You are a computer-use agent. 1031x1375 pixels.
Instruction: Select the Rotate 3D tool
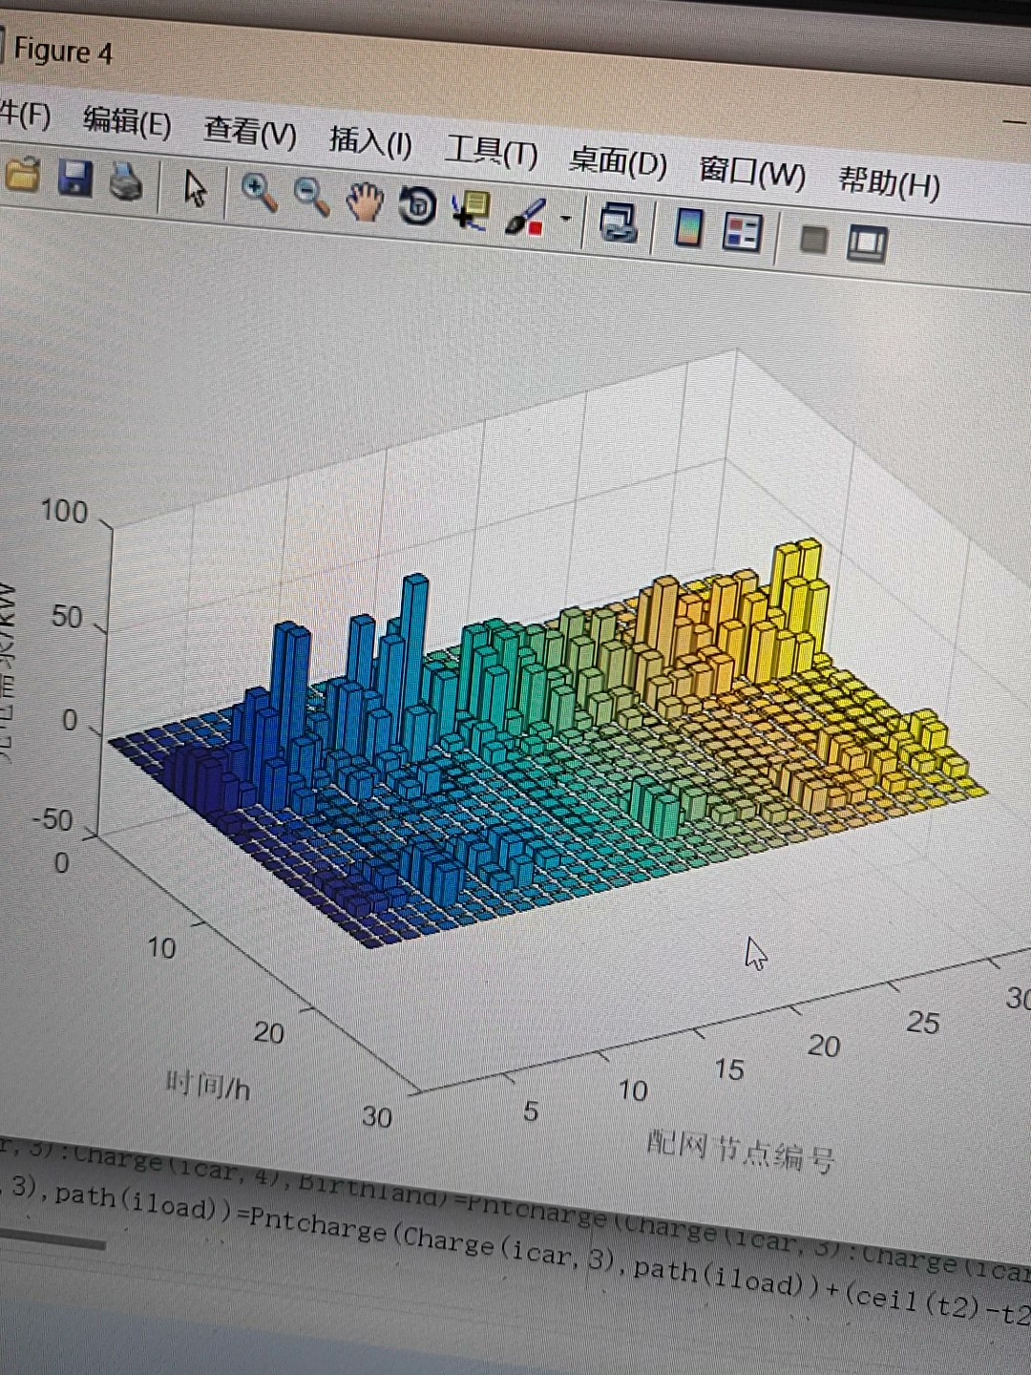click(x=417, y=205)
